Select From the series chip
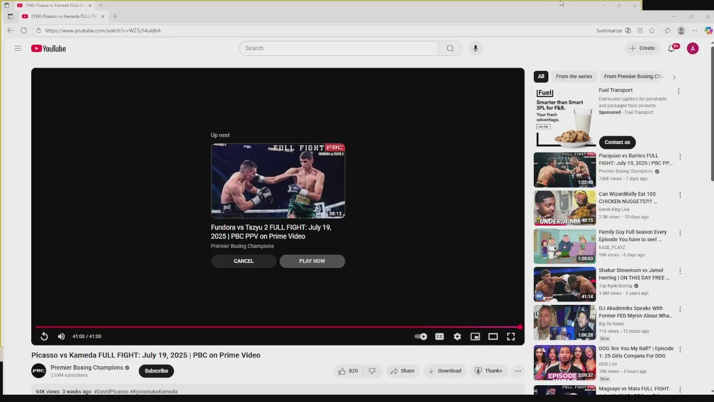 click(x=574, y=76)
